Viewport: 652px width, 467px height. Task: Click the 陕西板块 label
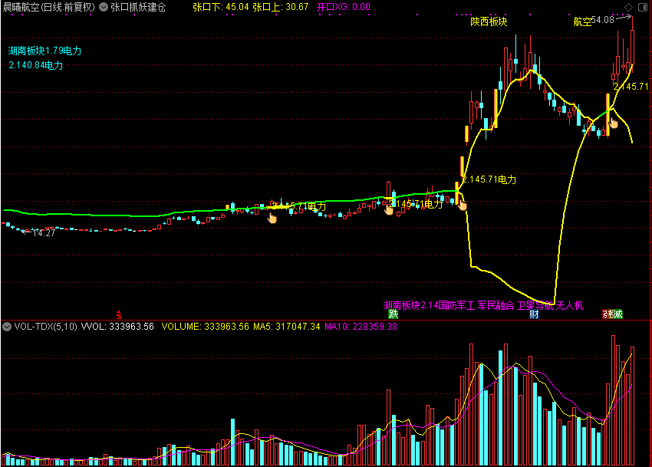click(489, 21)
